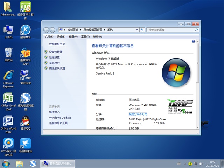Click the 控制面板 taskbar window button
This screenshot has width=224, height=168.
(x=57, y=164)
